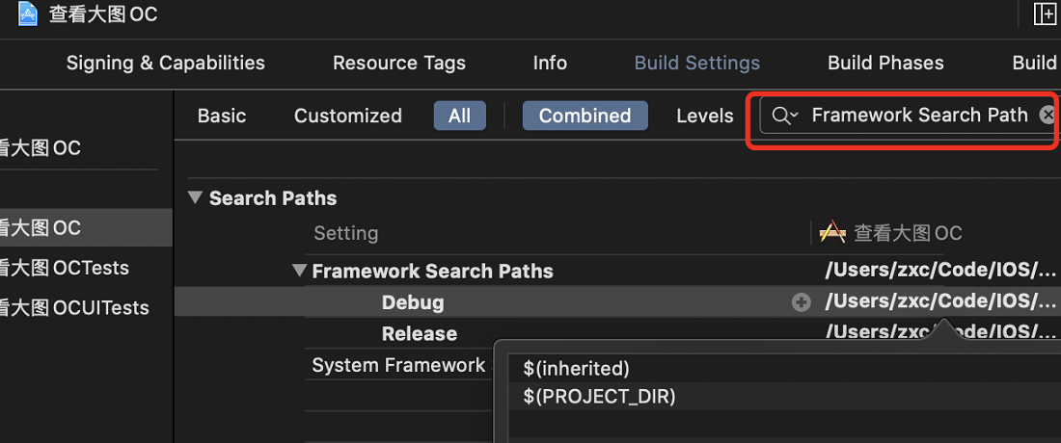The image size is (1061, 443).
Task: Switch to the Info tab
Action: point(550,63)
